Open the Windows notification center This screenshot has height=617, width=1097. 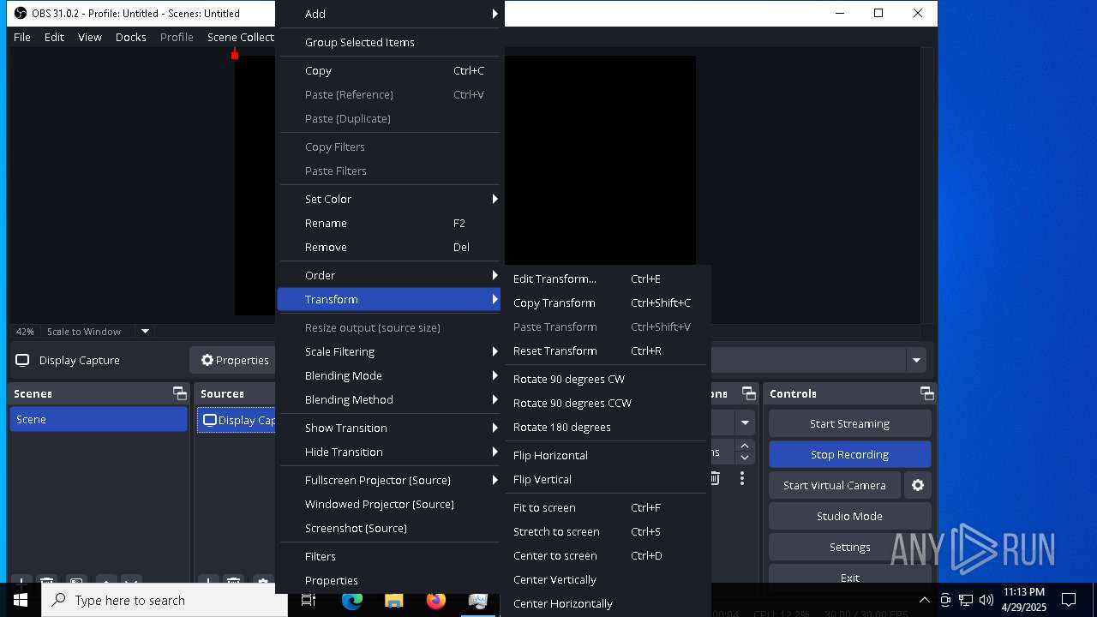1069,600
